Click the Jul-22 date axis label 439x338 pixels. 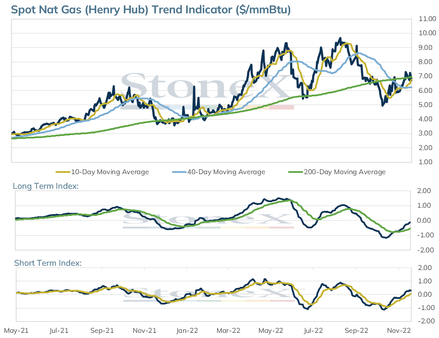point(313,331)
